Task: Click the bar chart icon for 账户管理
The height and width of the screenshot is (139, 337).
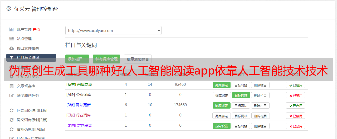Action: [11, 29]
